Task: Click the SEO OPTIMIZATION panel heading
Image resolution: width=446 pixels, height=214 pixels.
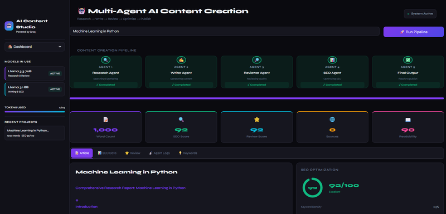Action: click(319, 170)
